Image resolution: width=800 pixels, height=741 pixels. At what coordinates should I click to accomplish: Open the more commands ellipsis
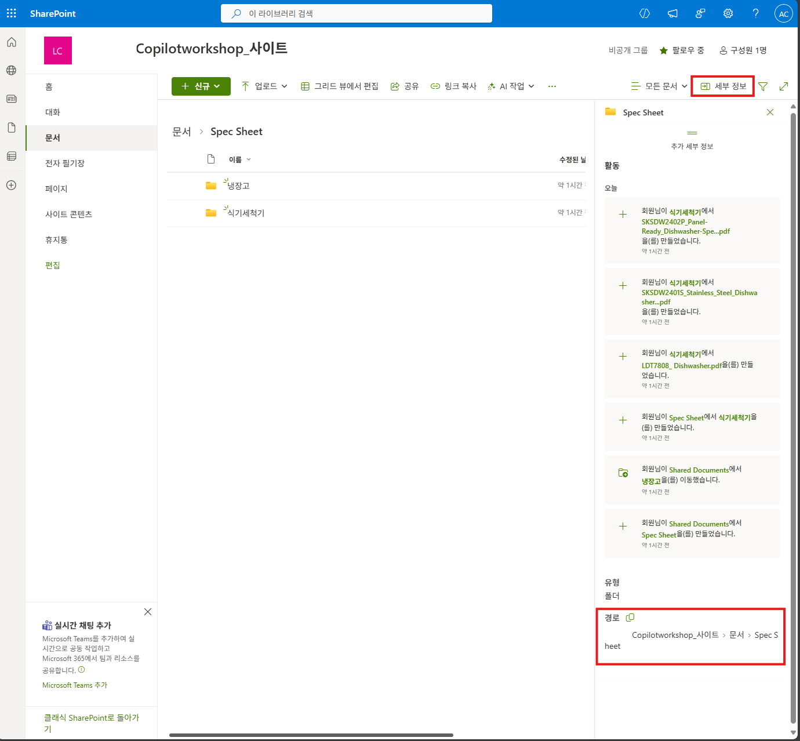click(552, 86)
